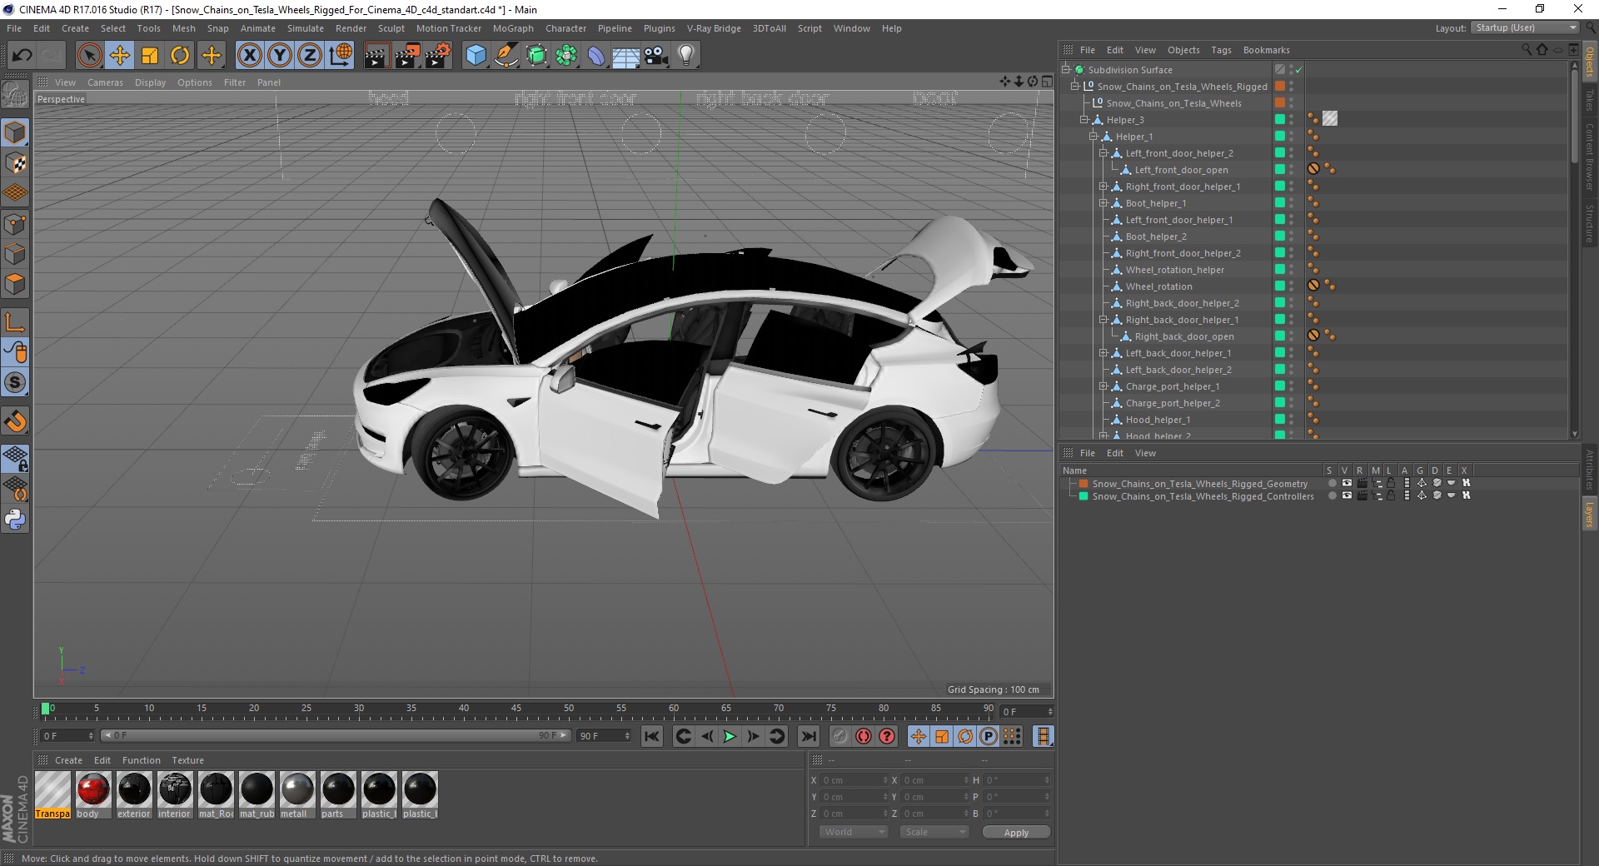Expand Right_front_door_helper_1 node
The height and width of the screenshot is (866, 1599).
point(1103,187)
